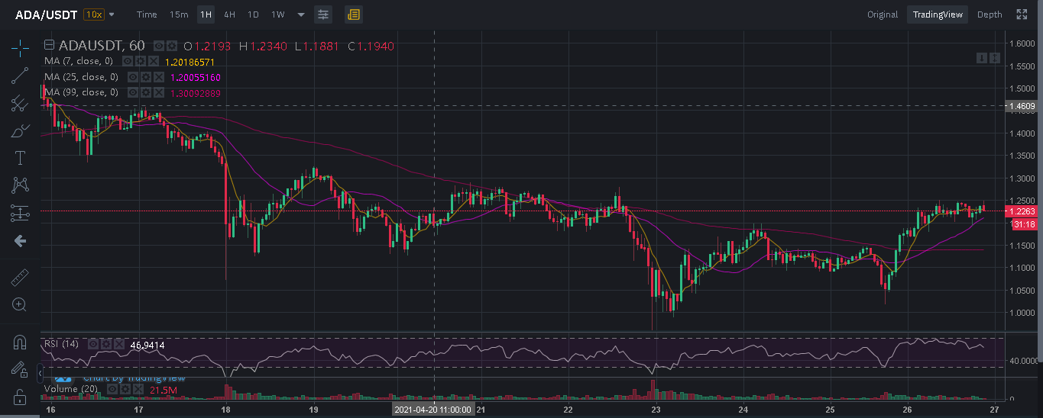The image size is (1043, 418).
Task: Hide the MA 25 line
Action: click(133, 77)
